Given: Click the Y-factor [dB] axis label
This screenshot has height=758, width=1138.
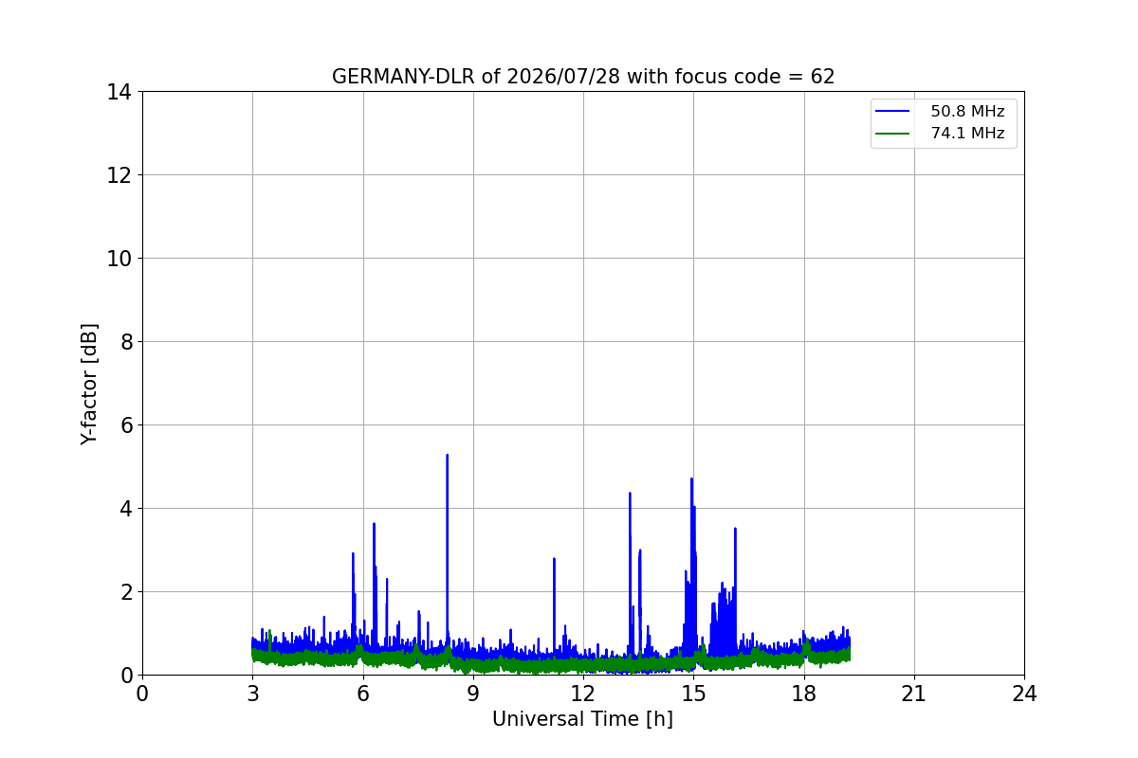Looking at the screenshot, I should (x=89, y=384).
